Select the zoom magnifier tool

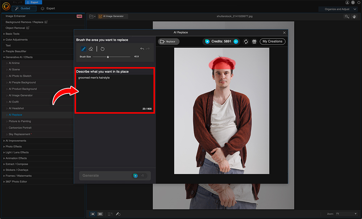tap(346, 16)
